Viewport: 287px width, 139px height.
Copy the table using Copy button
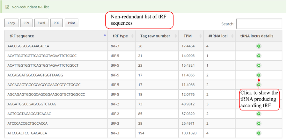pyautogui.click(x=11, y=23)
